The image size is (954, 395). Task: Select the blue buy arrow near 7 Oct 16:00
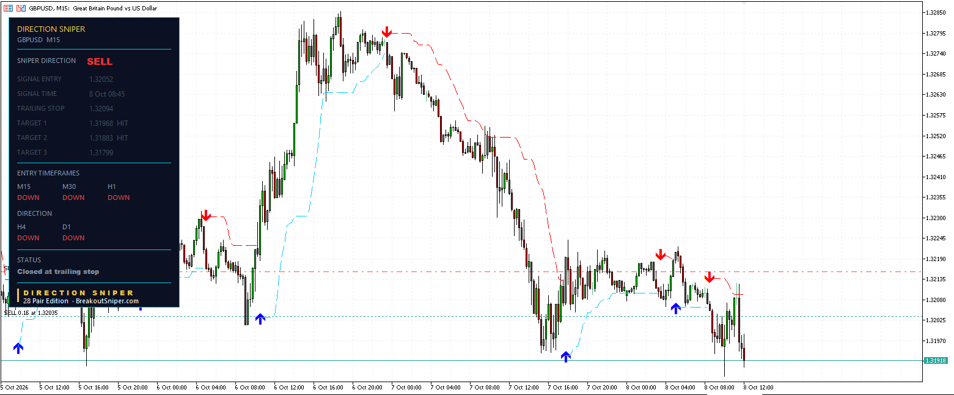(566, 356)
